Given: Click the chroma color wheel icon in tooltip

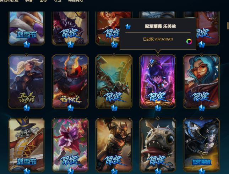Looking at the screenshot, I should click(189, 41).
